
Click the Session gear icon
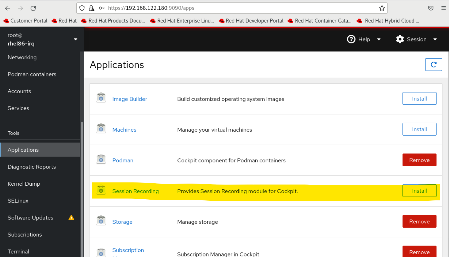coord(400,39)
